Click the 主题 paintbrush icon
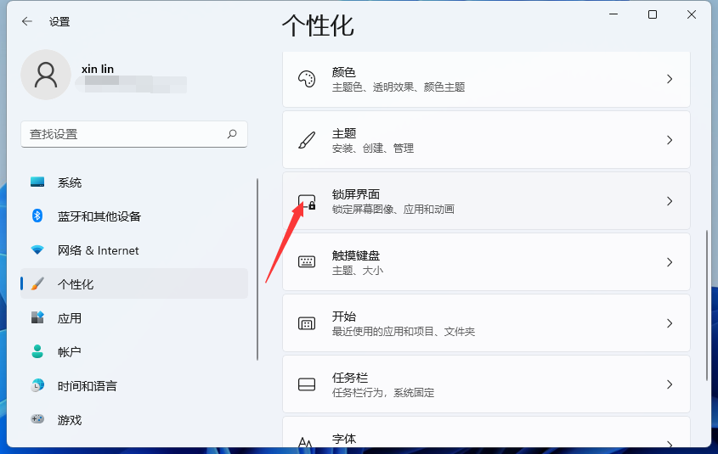The height and width of the screenshot is (454, 718). [307, 140]
